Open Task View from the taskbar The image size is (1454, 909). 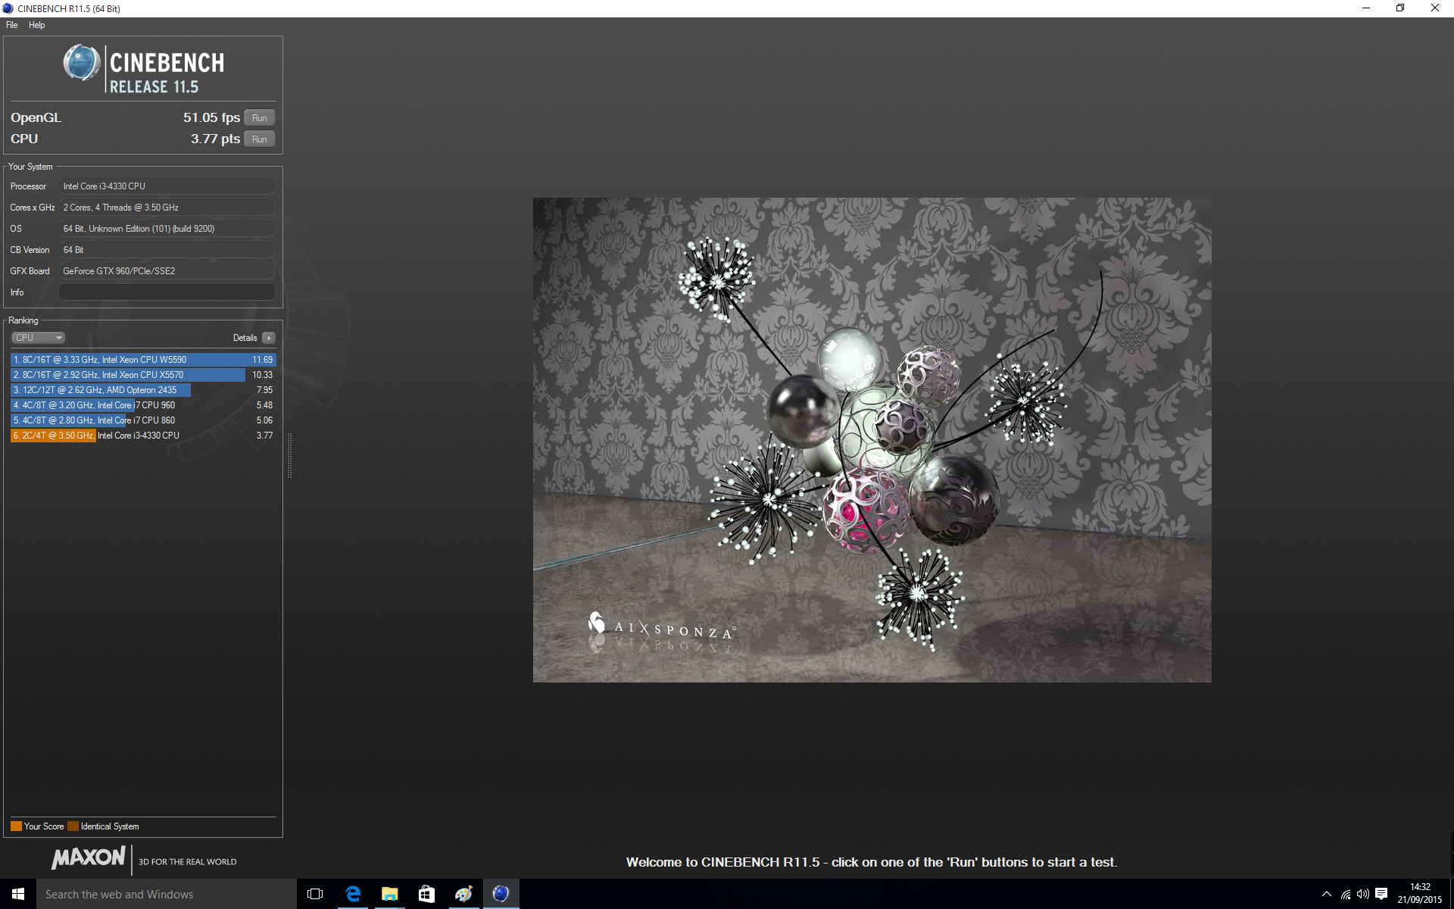pyautogui.click(x=315, y=894)
